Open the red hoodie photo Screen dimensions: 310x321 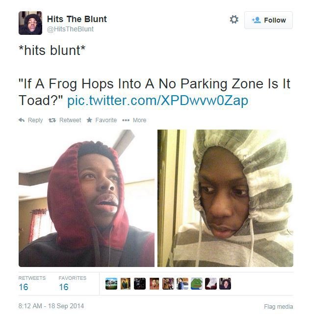86,198
